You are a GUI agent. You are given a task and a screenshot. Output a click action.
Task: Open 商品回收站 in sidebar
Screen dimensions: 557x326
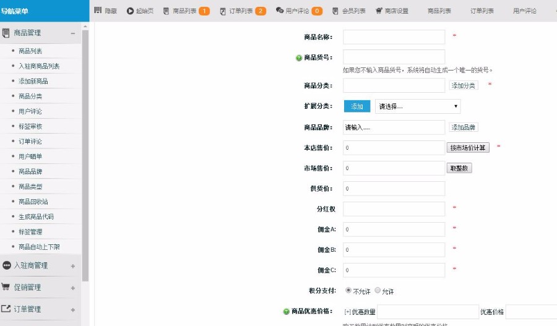point(33,202)
